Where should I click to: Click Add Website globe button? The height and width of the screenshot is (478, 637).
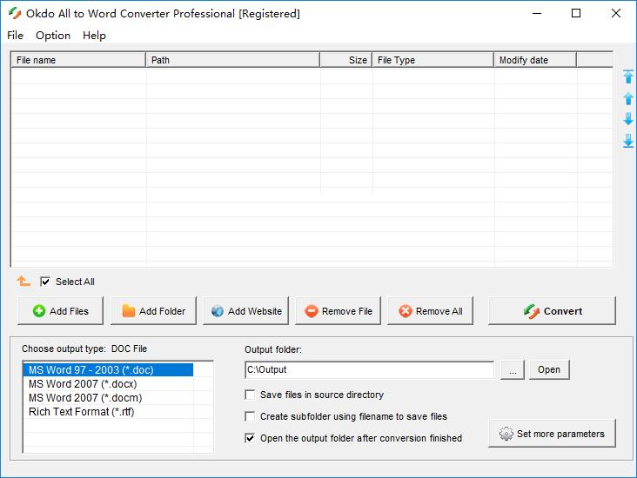pos(246,311)
